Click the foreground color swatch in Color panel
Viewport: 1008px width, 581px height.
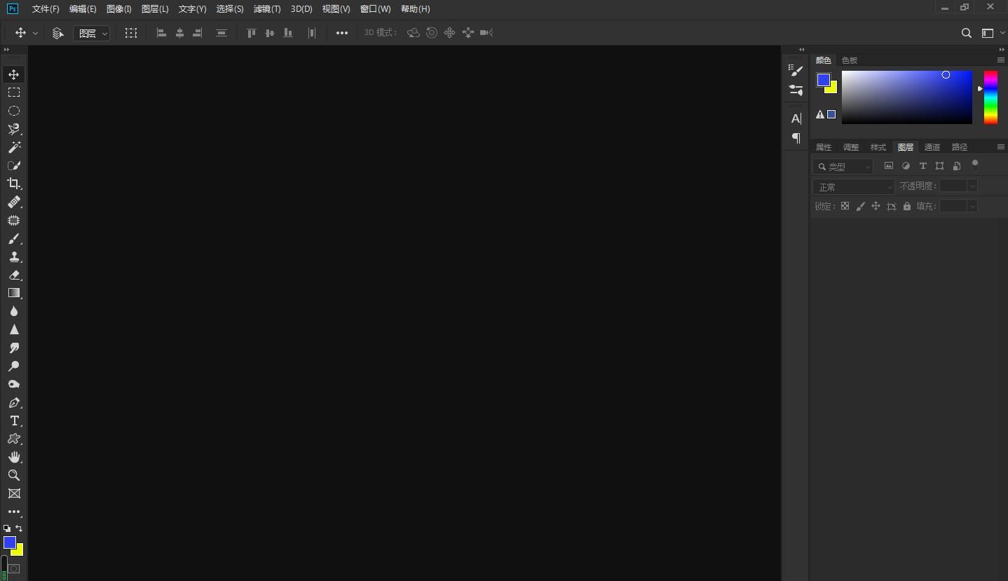(824, 80)
